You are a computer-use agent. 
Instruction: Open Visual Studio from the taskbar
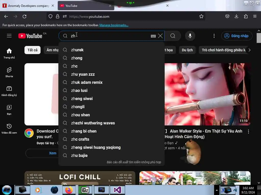point(117,190)
